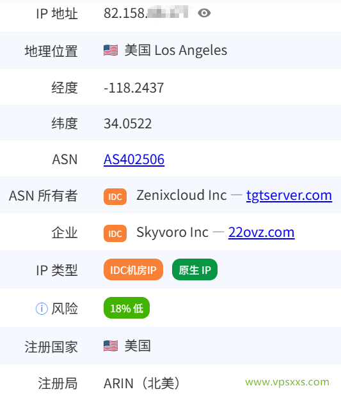Click the Skyvoro Inc company name
341x394 pixels.
[172, 232]
